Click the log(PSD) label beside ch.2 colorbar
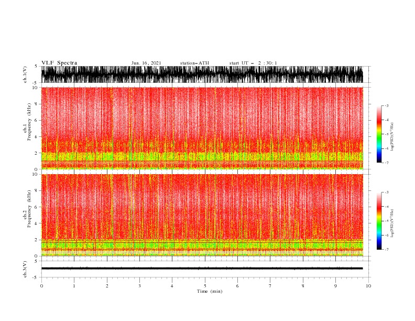 pyautogui.click(x=392, y=223)
